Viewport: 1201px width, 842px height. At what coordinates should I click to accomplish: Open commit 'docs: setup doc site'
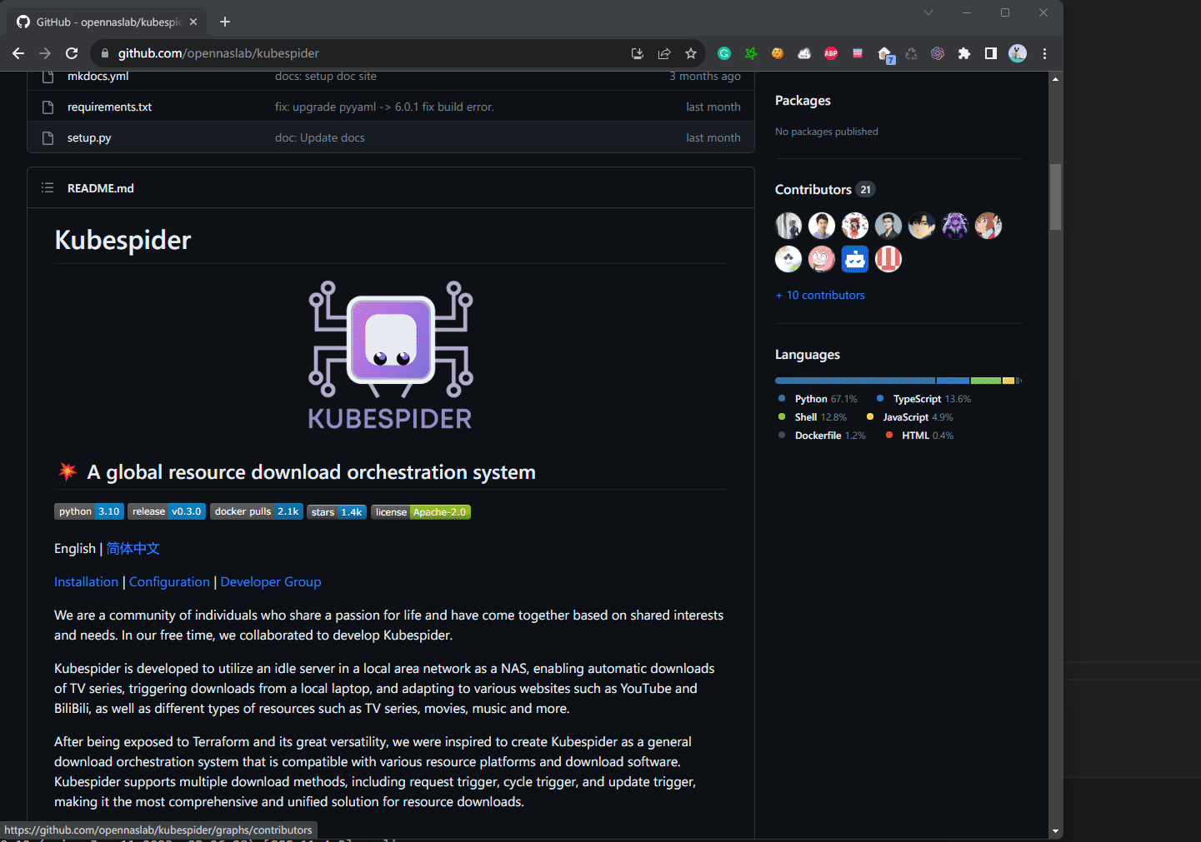[x=326, y=76]
